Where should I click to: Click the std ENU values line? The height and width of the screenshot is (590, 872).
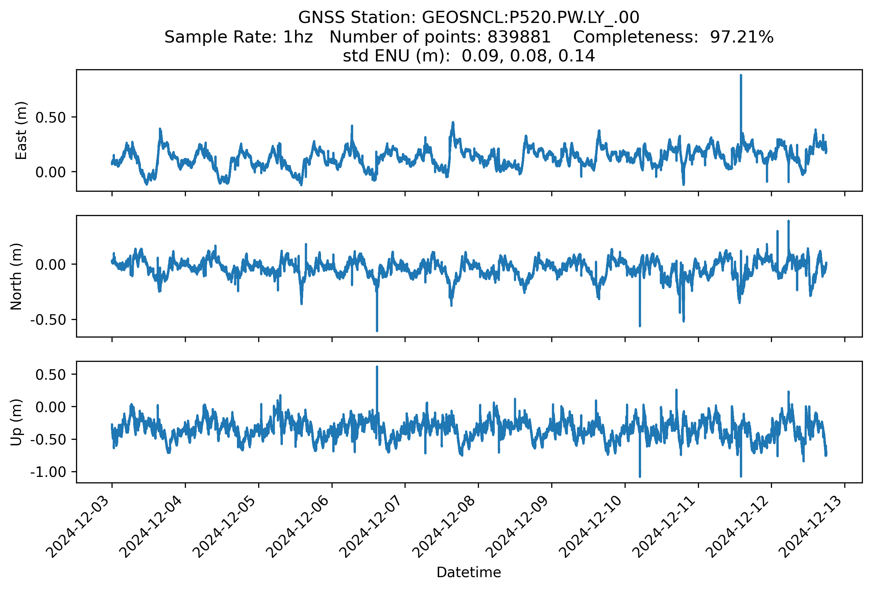(x=469, y=56)
